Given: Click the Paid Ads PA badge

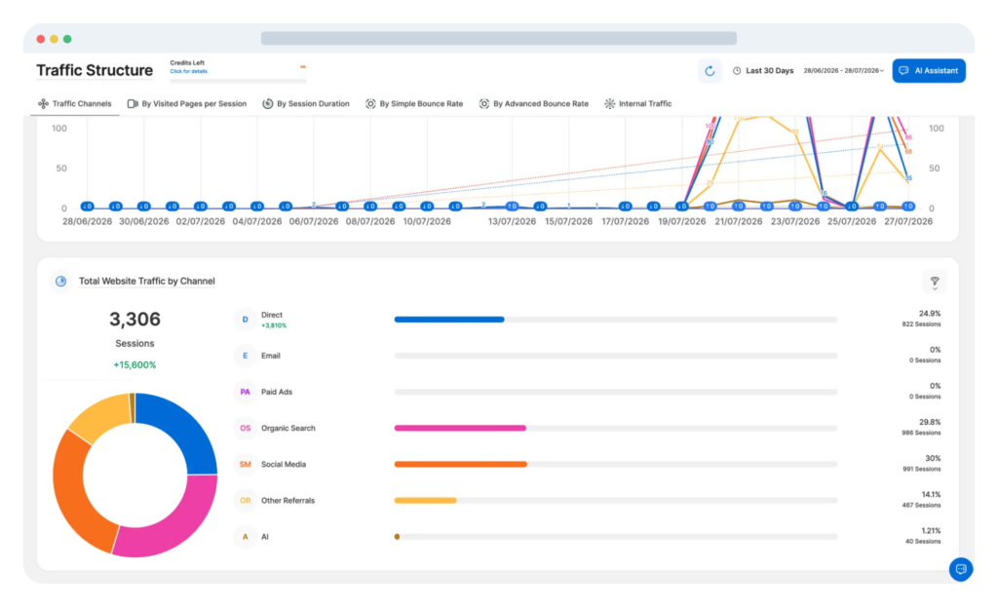Looking at the screenshot, I should [x=245, y=392].
